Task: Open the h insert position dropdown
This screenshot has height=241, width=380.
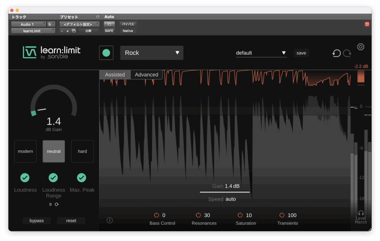Action: [x=51, y=24]
